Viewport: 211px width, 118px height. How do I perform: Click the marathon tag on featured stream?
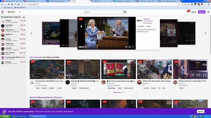point(141,26)
